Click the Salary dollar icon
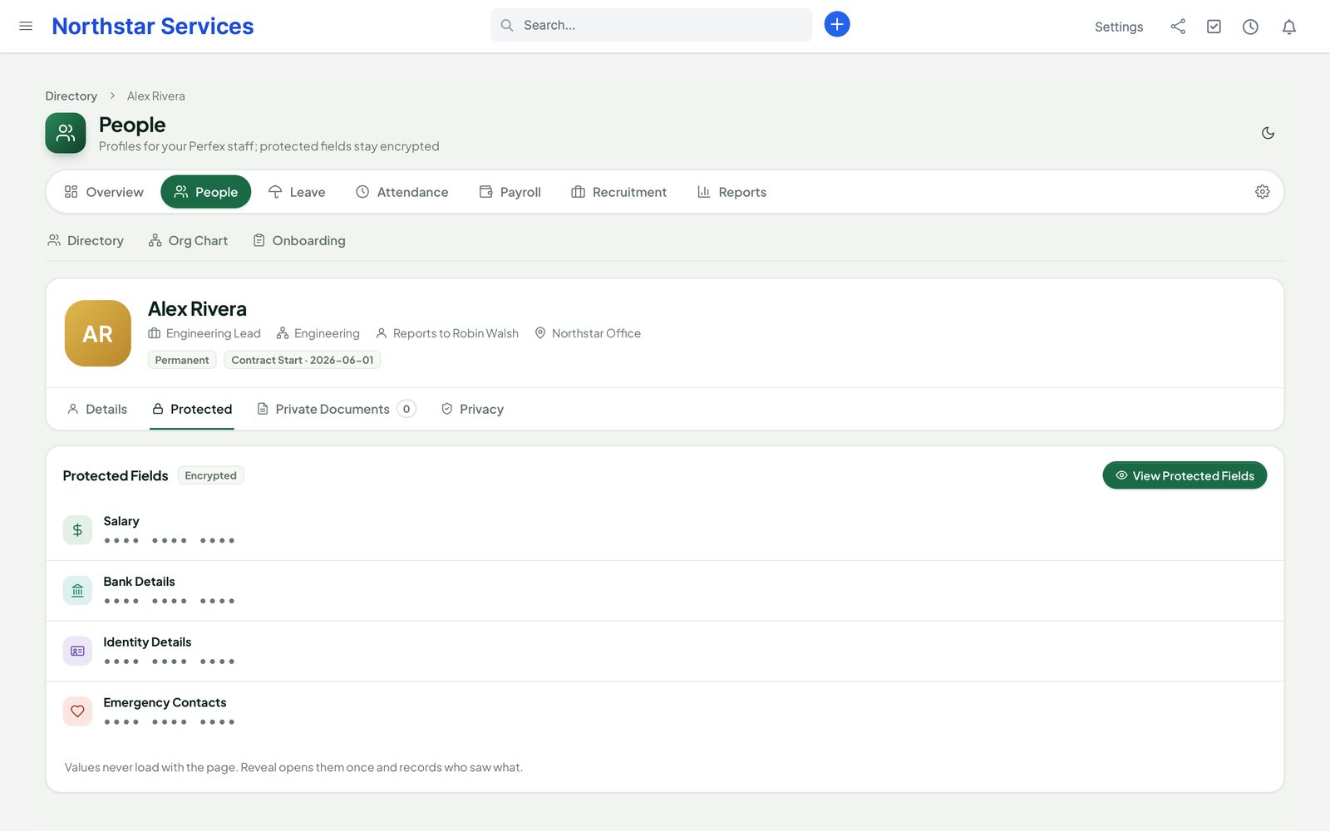This screenshot has height=831, width=1330. pyautogui.click(x=77, y=530)
